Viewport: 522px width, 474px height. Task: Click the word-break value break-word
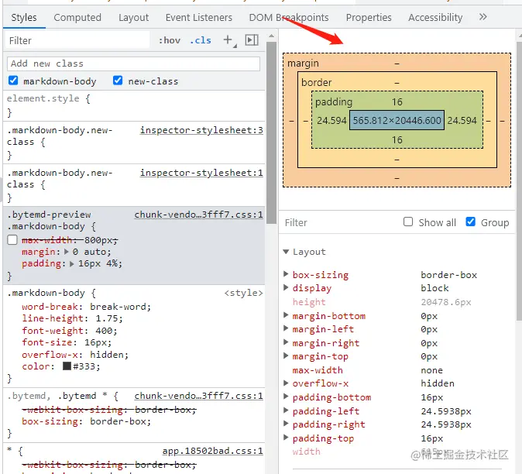pyautogui.click(x=118, y=307)
